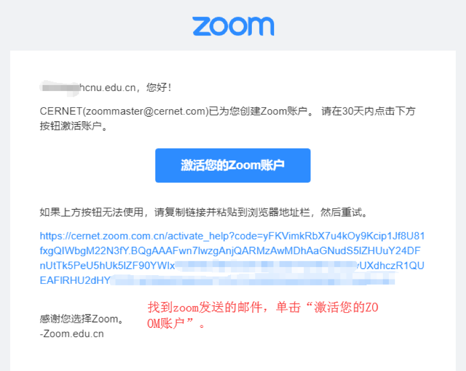Click the 激活您的Zoom账户 activation button
Image resolution: width=466 pixels, height=371 pixels.
(x=232, y=165)
